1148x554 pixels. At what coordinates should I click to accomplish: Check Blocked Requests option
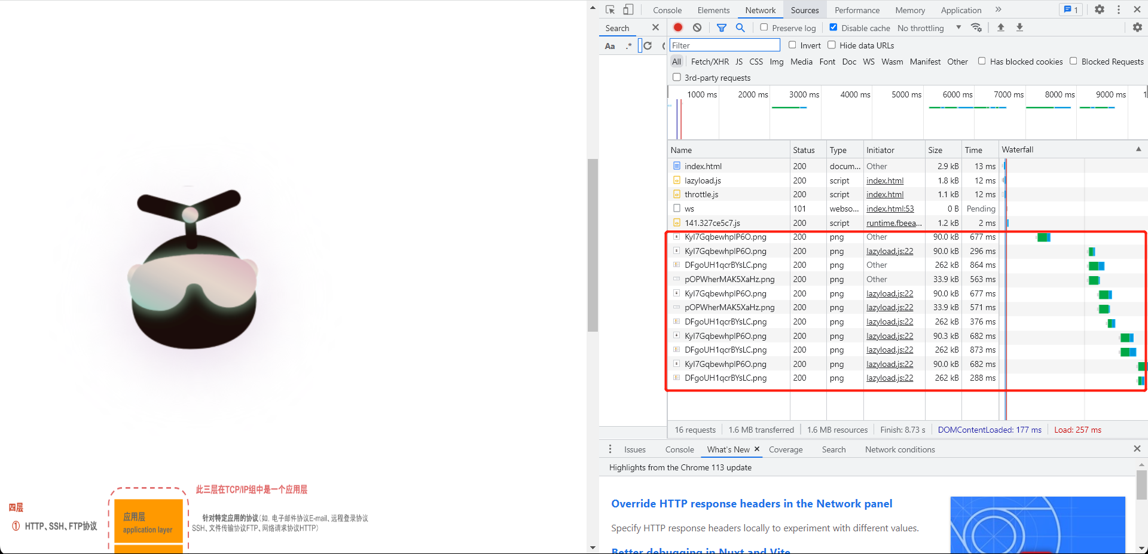[1073, 61]
